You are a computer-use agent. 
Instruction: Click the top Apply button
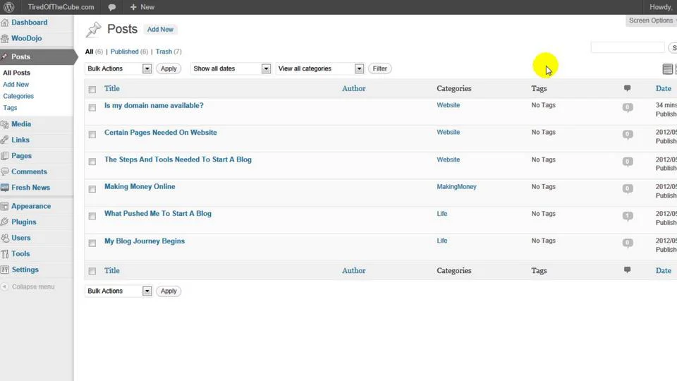pos(169,68)
